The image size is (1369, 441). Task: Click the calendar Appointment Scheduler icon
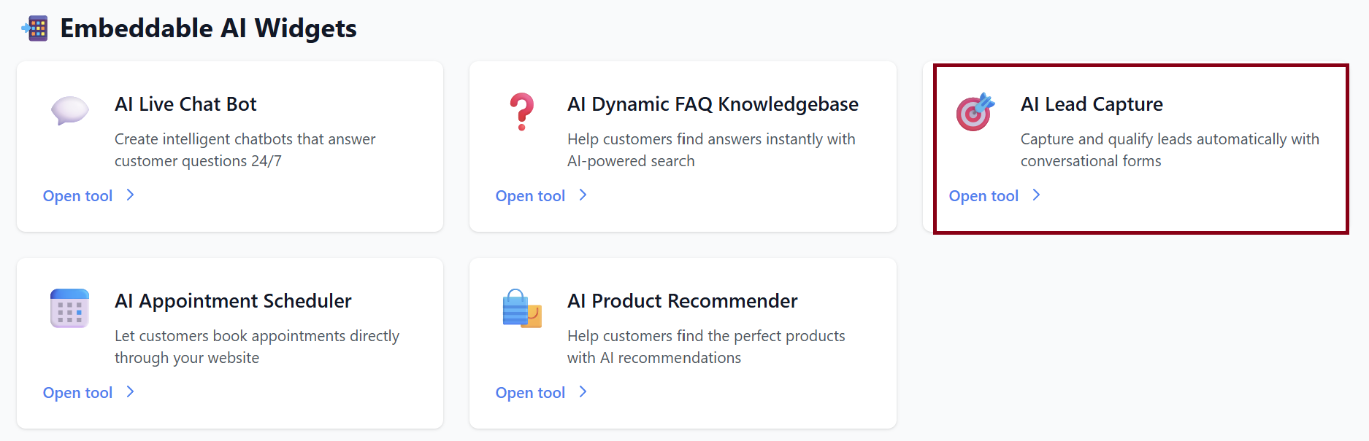click(69, 308)
